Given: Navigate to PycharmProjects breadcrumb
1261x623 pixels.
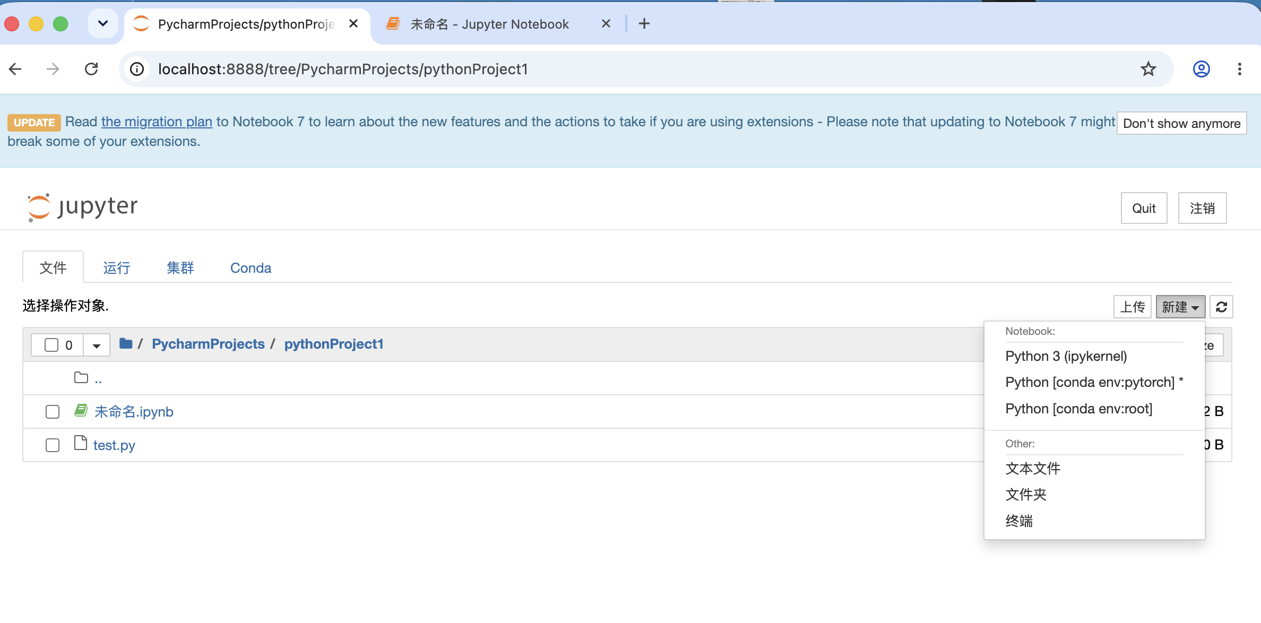Looking at the screenshot, I should pos(208,344).
